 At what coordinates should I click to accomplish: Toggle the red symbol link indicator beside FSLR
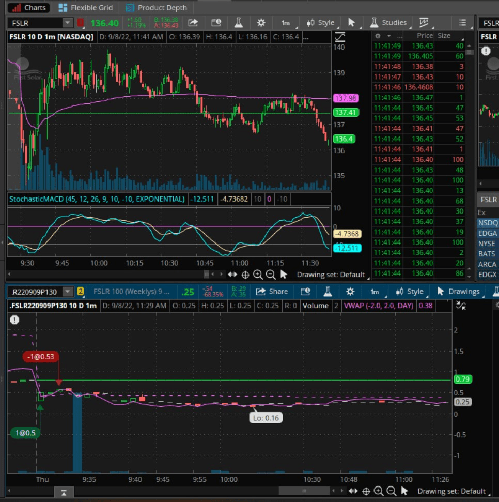pyautogui.click(x=81, y=23)
